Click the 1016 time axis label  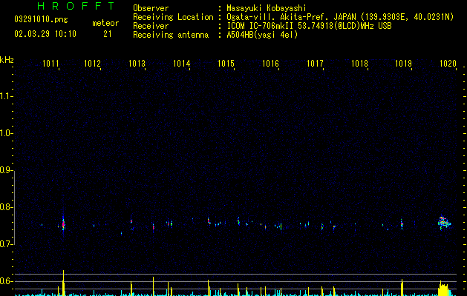pos(270,64)
